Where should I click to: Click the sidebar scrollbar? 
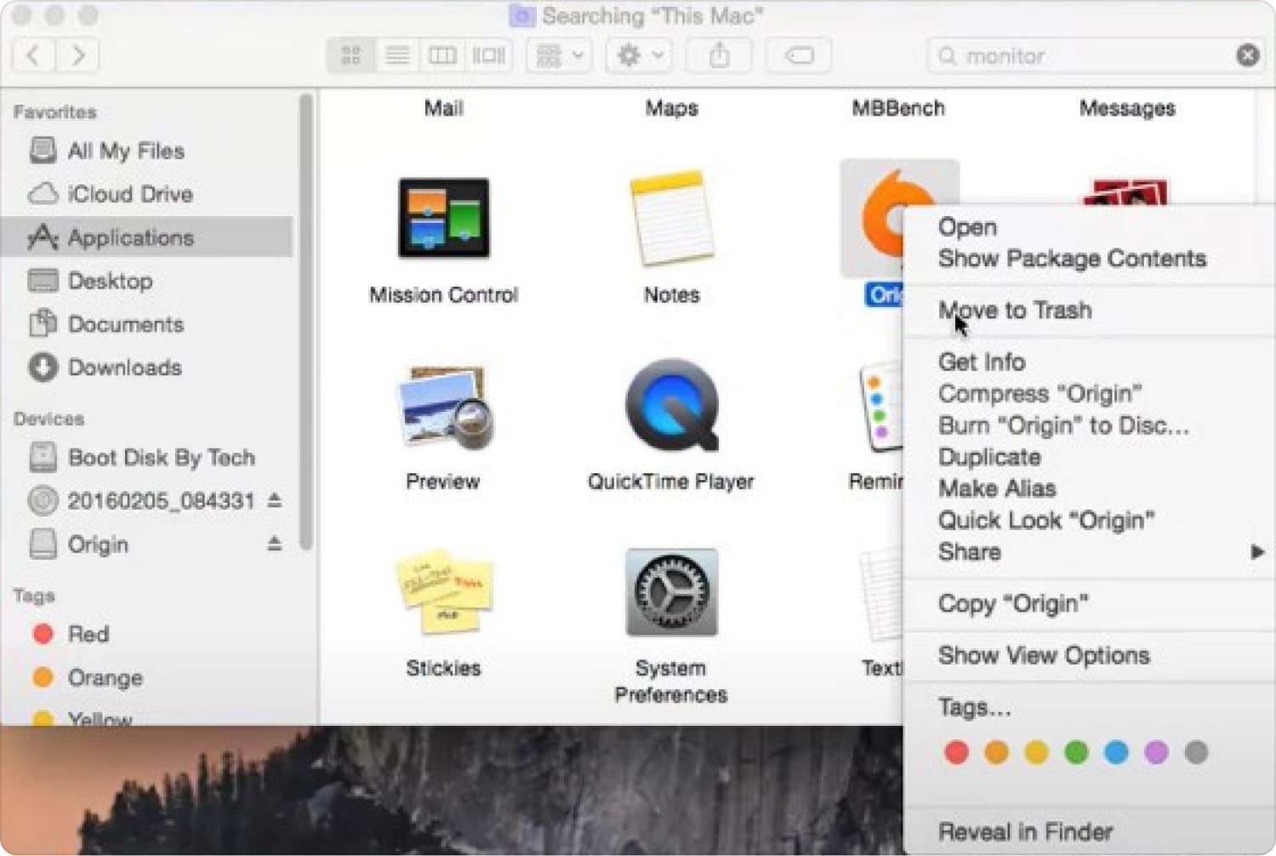pos(305,322)
